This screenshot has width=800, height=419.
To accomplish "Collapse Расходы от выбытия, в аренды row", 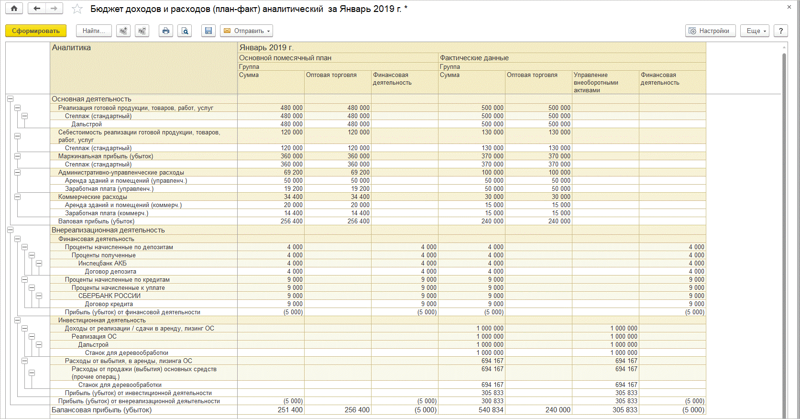I will (x=24, y=361).
